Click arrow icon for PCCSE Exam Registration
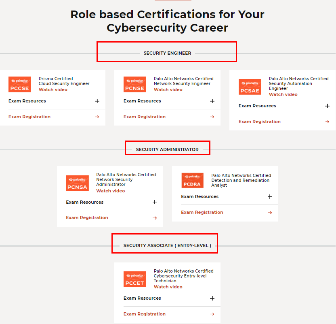The height and width of the screenshot is (324, 336). [x=97, y=117]
